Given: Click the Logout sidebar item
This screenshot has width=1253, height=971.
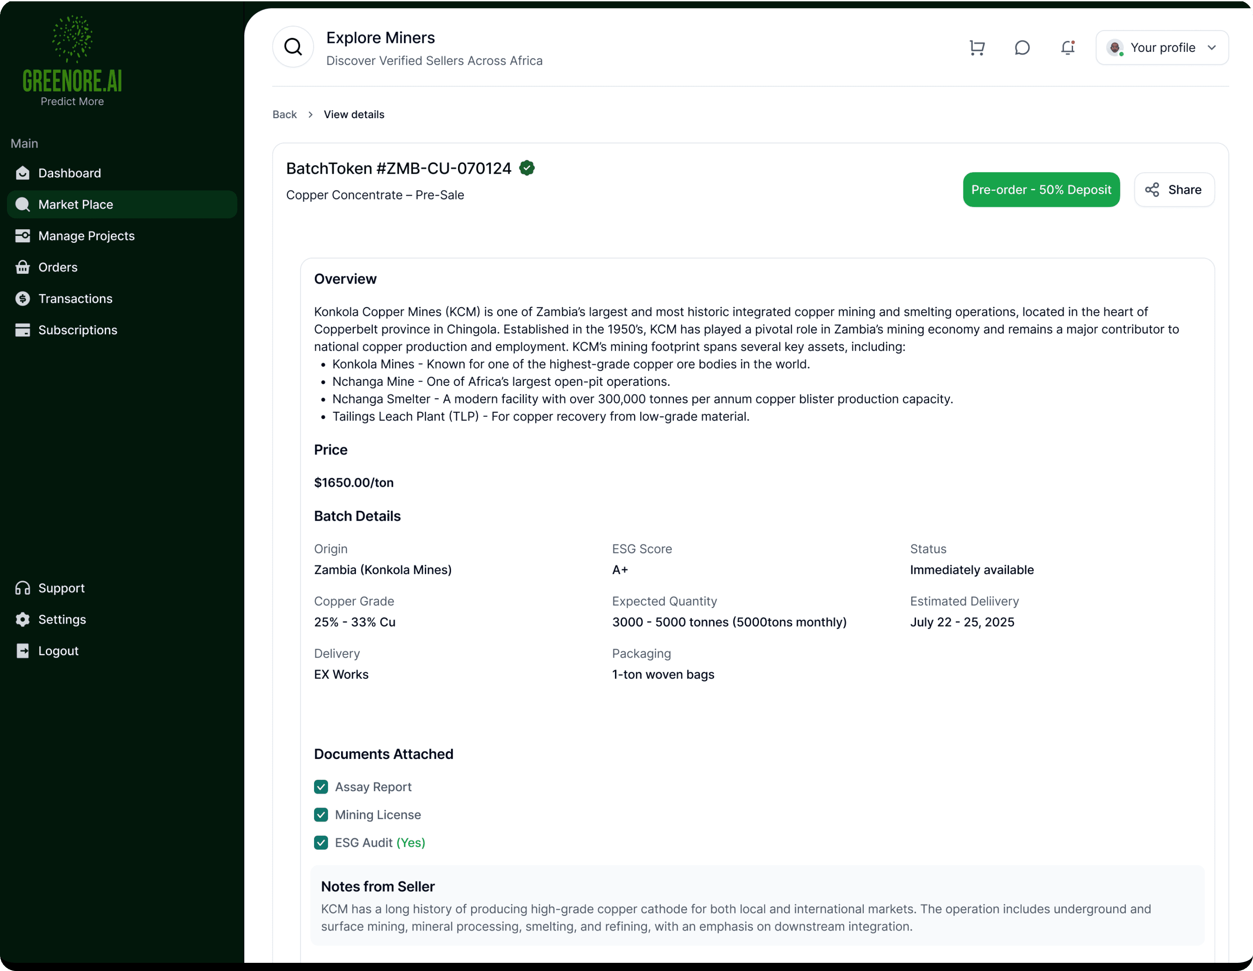Looking at the screenshot, I should point(58,651).
